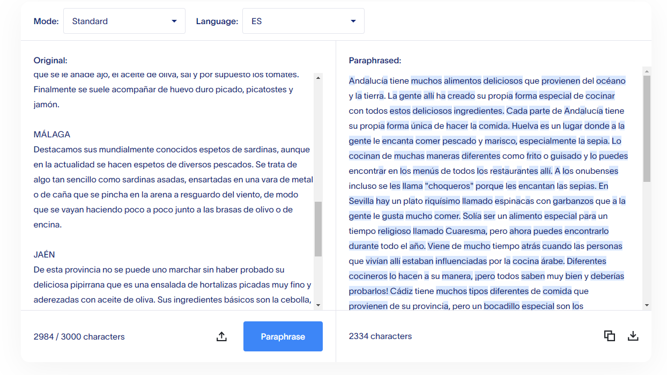The image size is (667, 375).
Task: Download the paraphrased result
Action: point(633,336)
